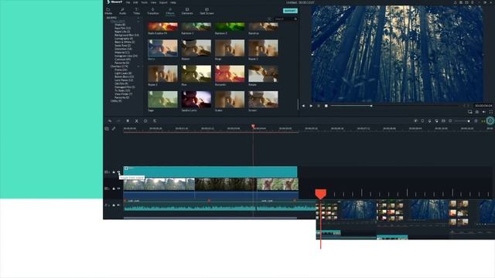This screenshot has height=278, width=495.
Task: Click the timeline playhead marker
Action: (x=253, y=127)
